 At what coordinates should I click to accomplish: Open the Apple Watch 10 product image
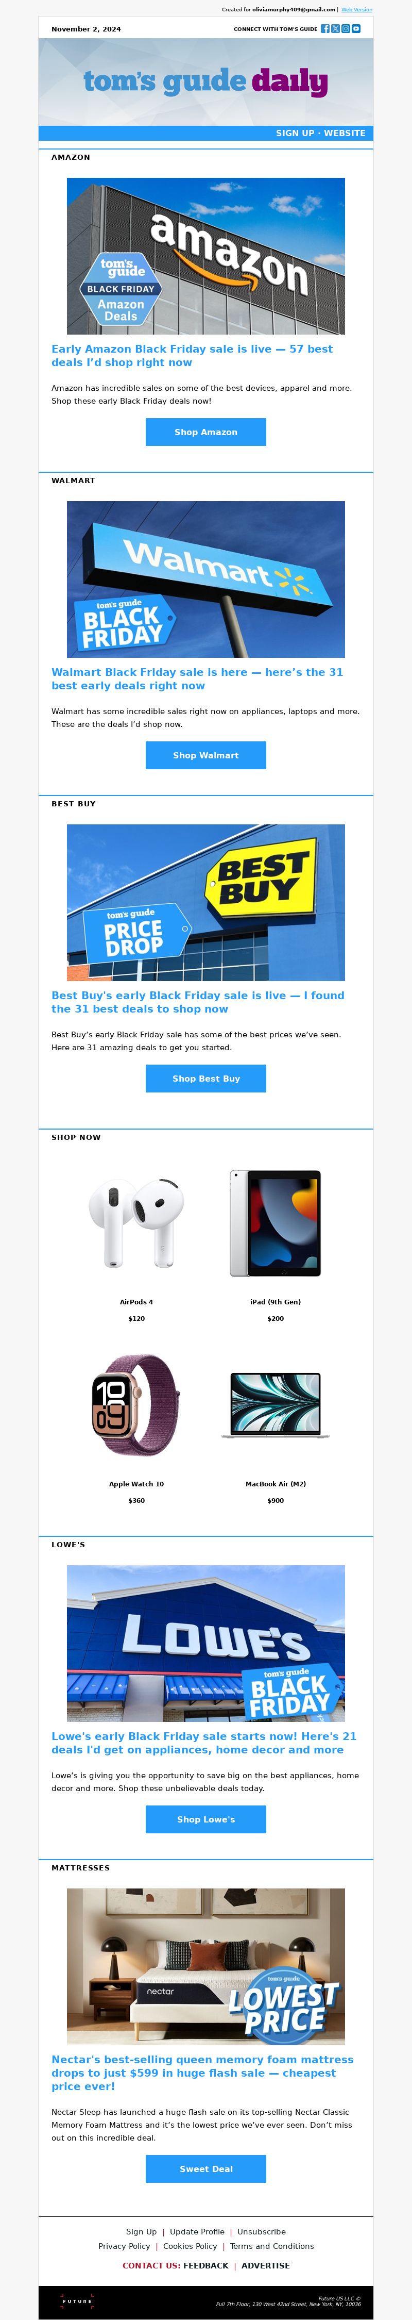tap(136, 1405)
